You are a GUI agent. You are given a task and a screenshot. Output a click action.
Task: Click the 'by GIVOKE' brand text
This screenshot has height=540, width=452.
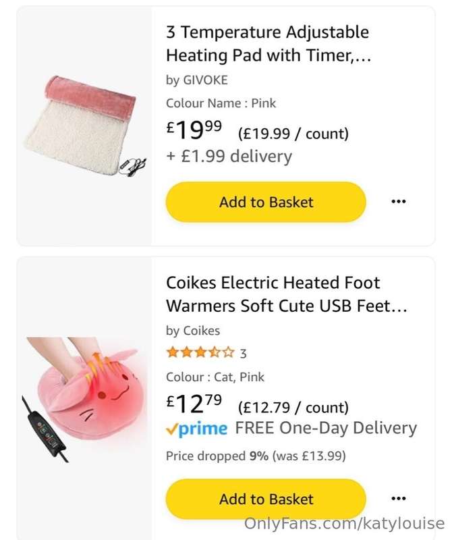pyautogui.click(x=197, y=80)
